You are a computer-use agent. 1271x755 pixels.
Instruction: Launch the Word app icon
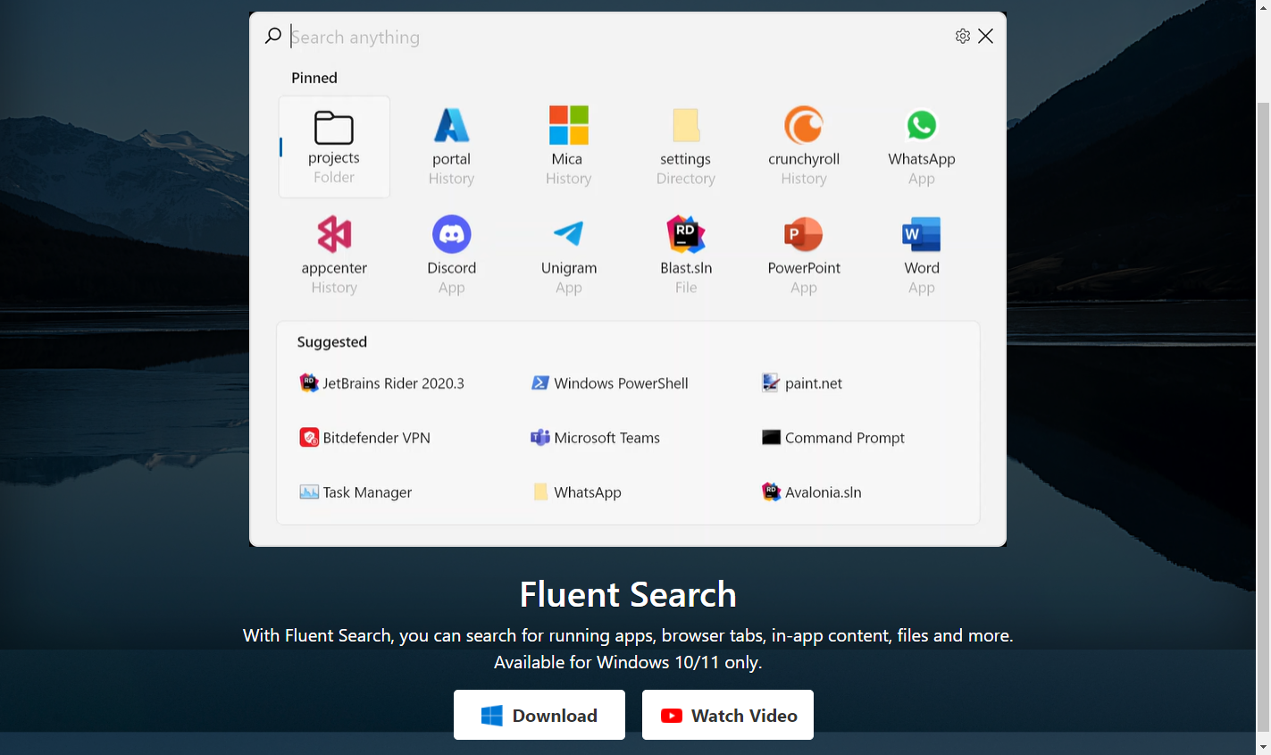click(922, 234)
